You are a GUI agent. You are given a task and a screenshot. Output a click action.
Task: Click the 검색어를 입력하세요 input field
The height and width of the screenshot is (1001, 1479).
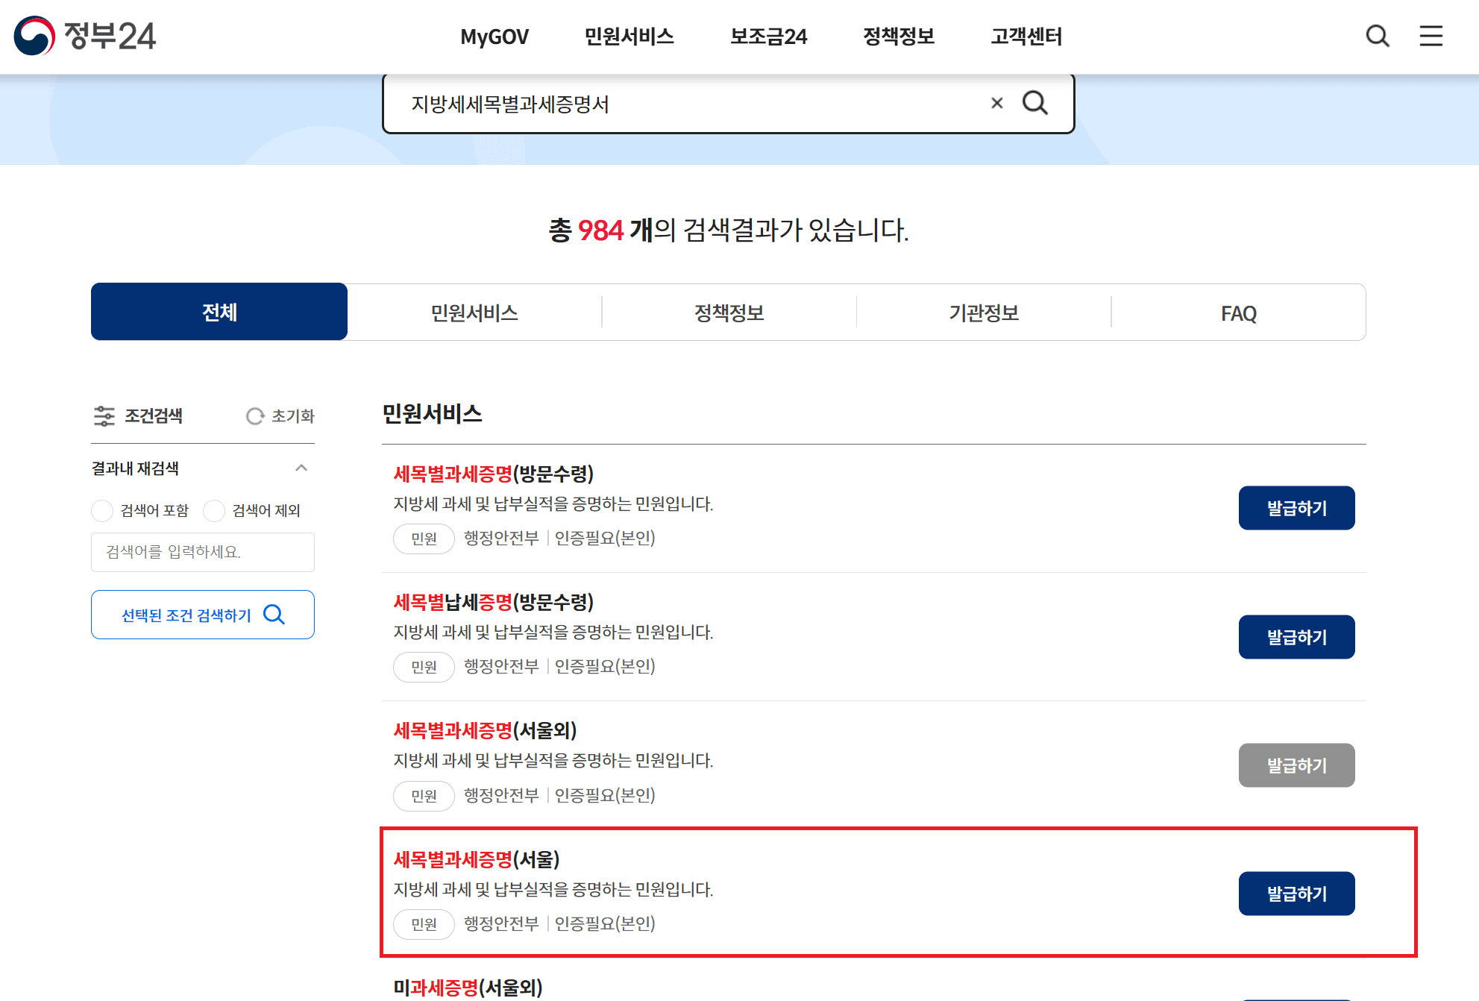(x=202, y=552)
